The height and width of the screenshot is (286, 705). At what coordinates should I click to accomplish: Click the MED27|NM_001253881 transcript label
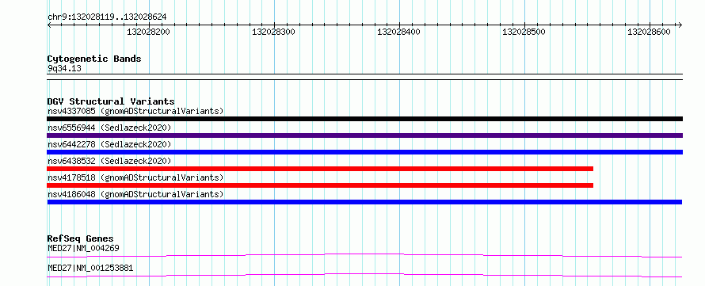90,269
